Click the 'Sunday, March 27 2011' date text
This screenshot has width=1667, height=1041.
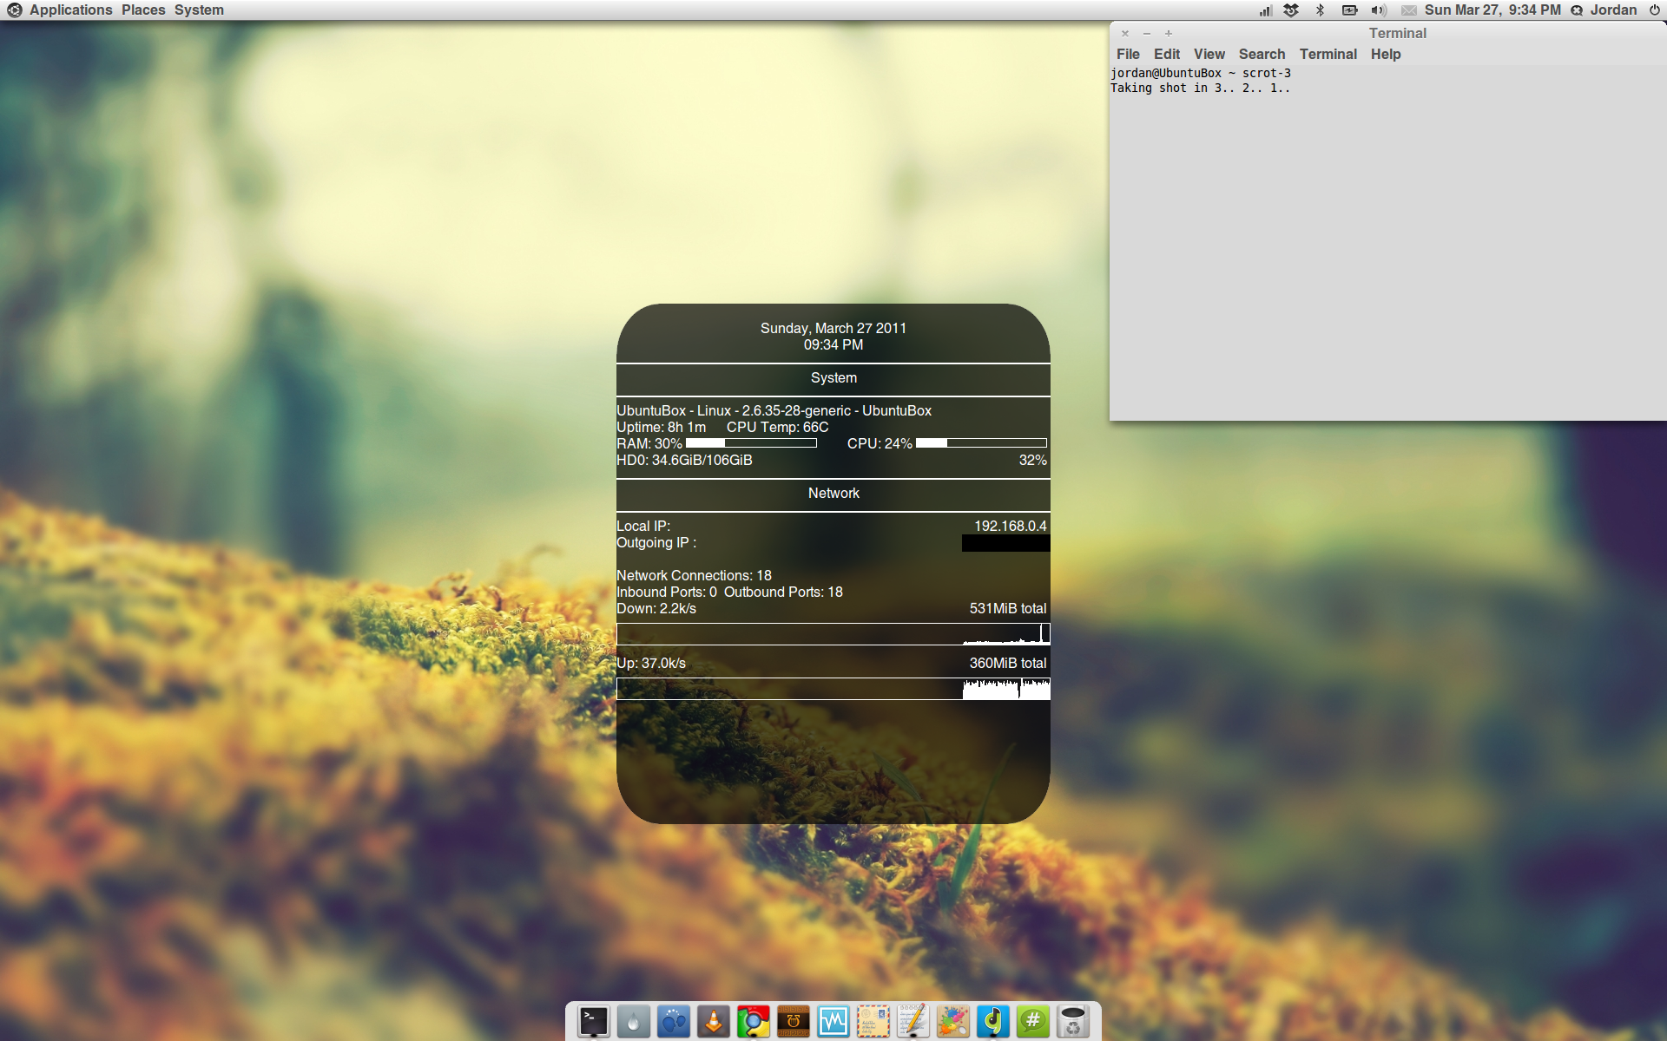833,328
